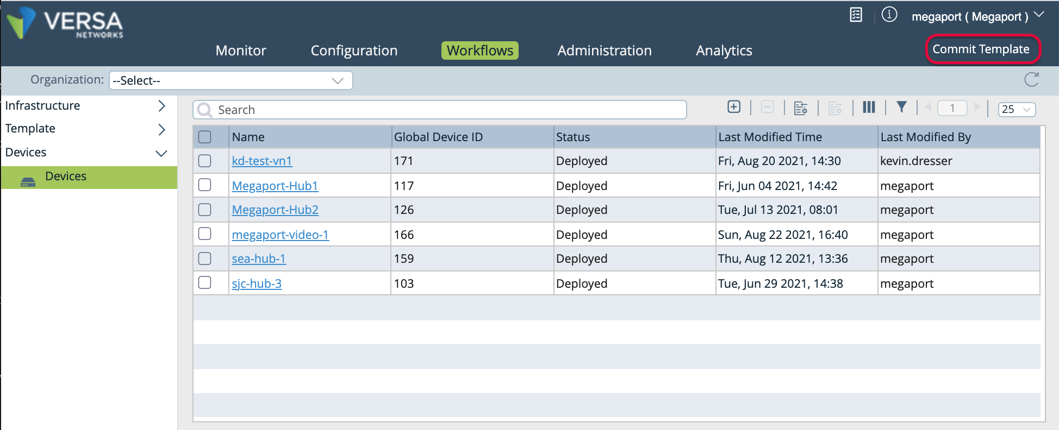1059x430 pixels.
Task: Click the refresh icon below Commit Template
Action: [x=1031, y=80]
